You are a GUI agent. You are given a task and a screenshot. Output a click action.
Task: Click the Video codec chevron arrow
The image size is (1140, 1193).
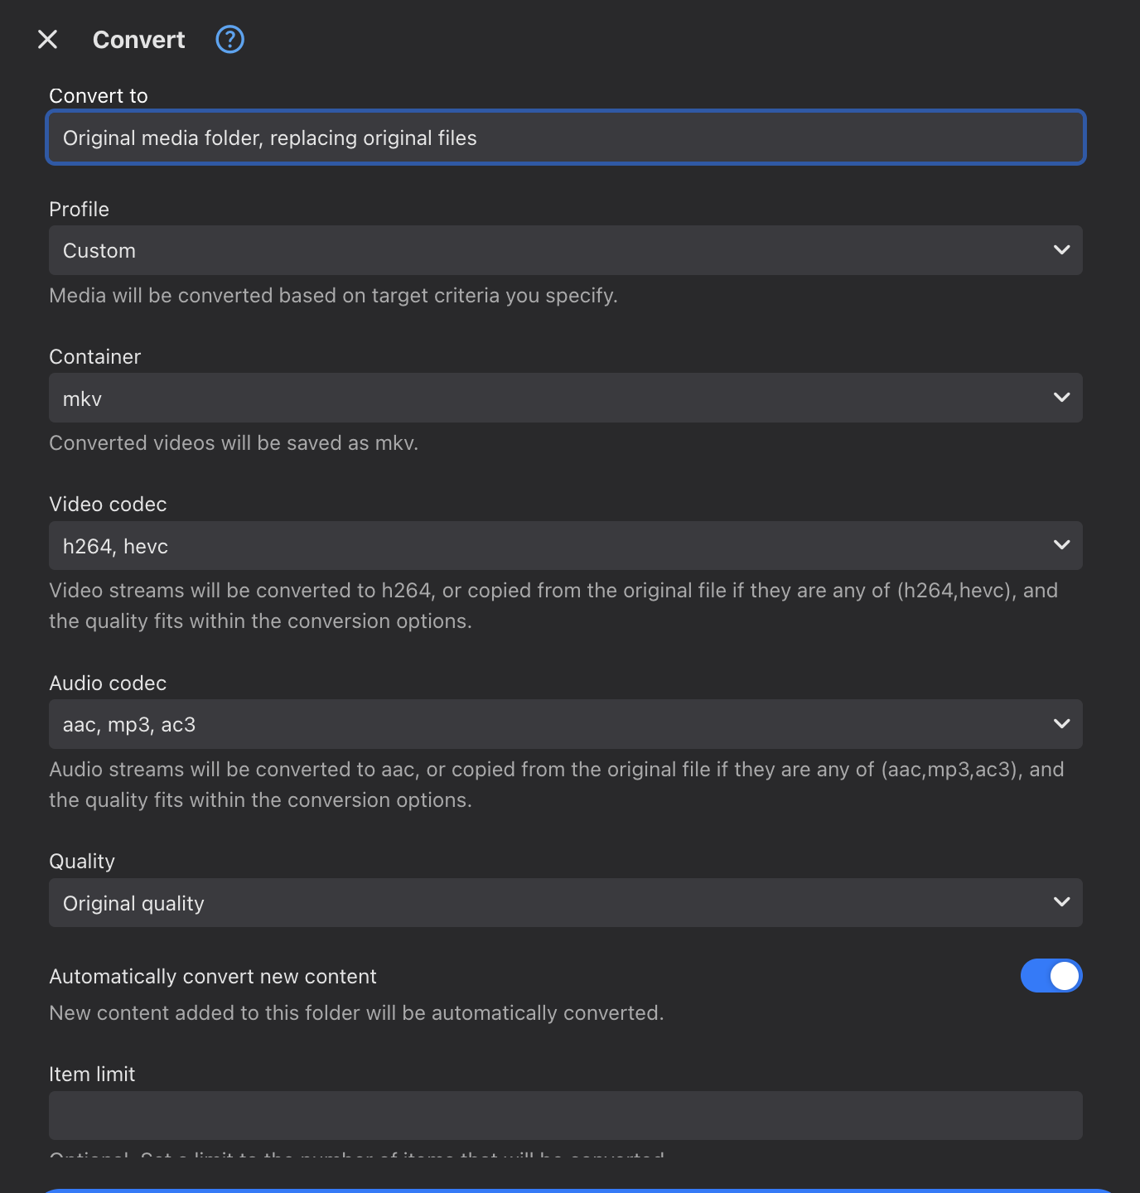click(x=1061, y=545)
